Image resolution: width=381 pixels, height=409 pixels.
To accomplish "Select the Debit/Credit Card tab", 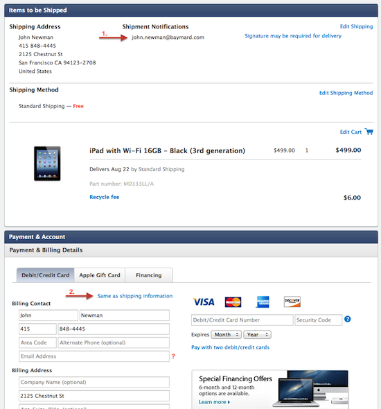I will [x=46, y=275].
